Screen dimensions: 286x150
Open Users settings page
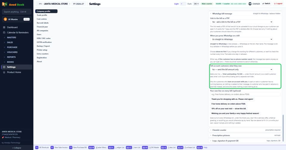coord(46,35)
